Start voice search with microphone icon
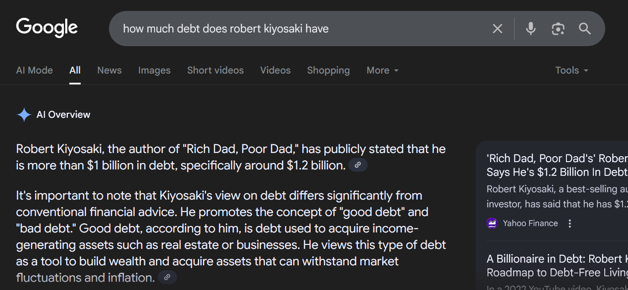 point(530,29)
